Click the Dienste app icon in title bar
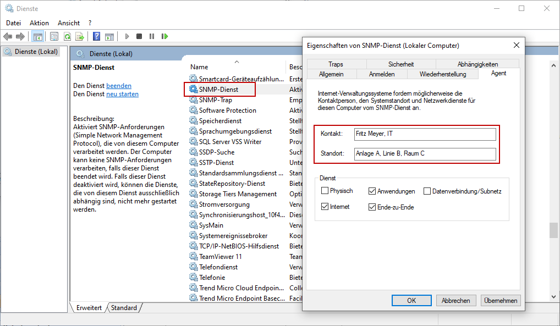The height and width of the screenshot is (326, 560). click(9, 8)
